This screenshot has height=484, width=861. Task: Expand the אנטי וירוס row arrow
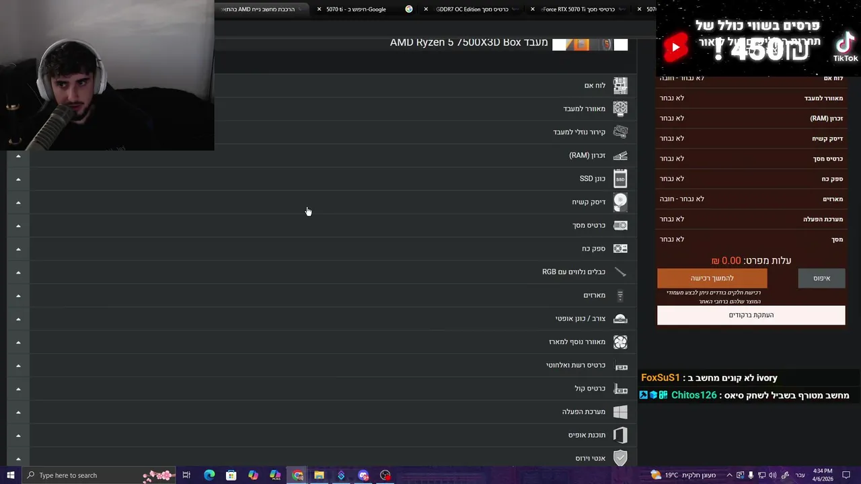(18, 458)
